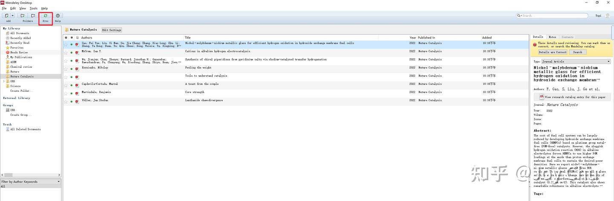Select 'Lanthanide chemodivergence' title
The image size is (614, 201).
click(x=204, y=100)
